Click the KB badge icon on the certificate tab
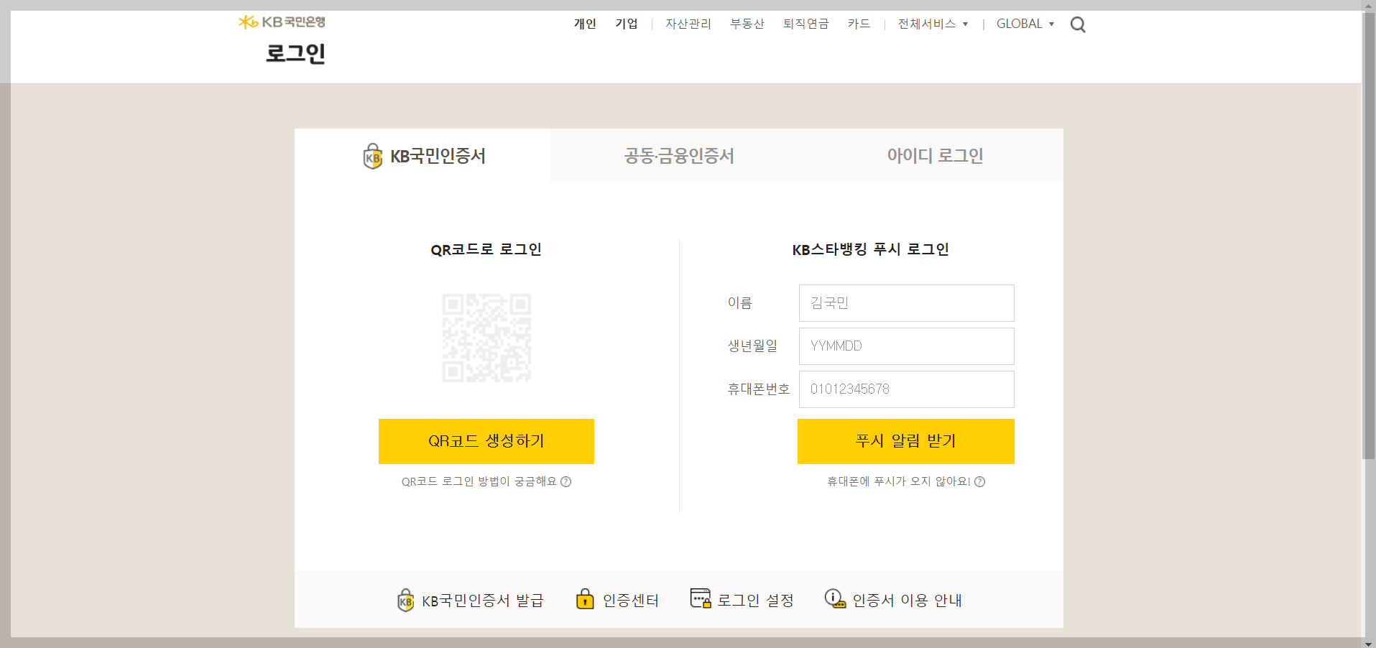This screenshot has width=1376, height=648. point(371,156)
